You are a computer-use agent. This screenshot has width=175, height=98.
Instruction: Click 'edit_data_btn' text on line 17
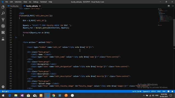coord(42,16)
